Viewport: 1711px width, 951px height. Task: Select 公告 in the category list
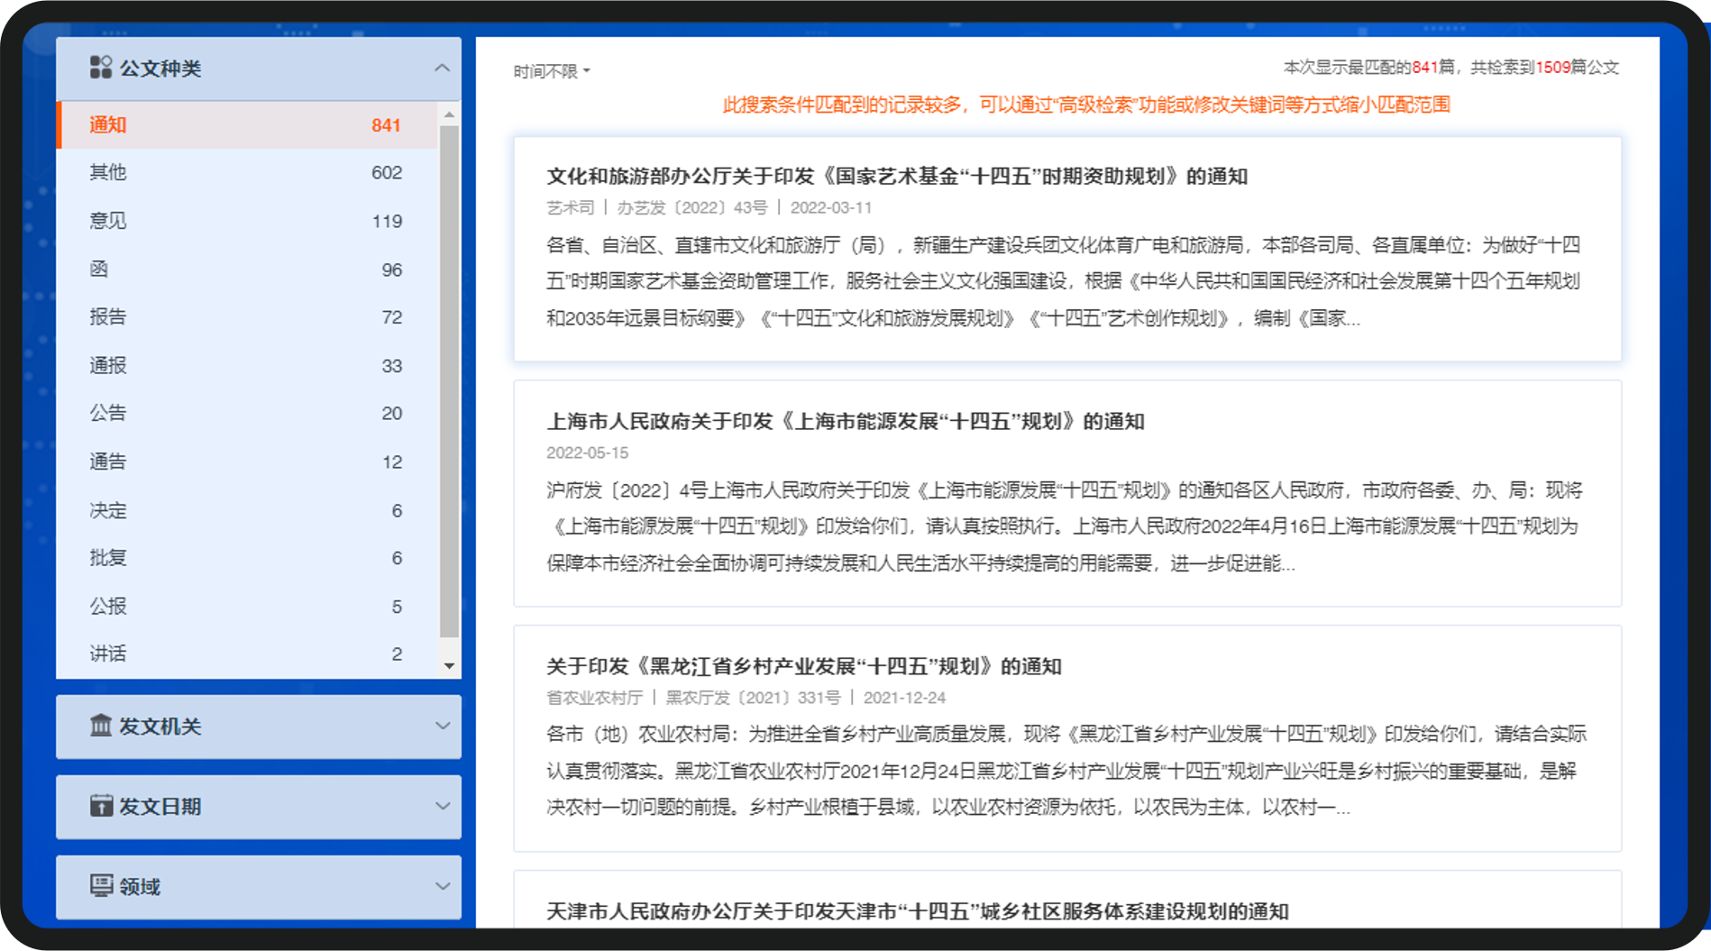point(248,414)
